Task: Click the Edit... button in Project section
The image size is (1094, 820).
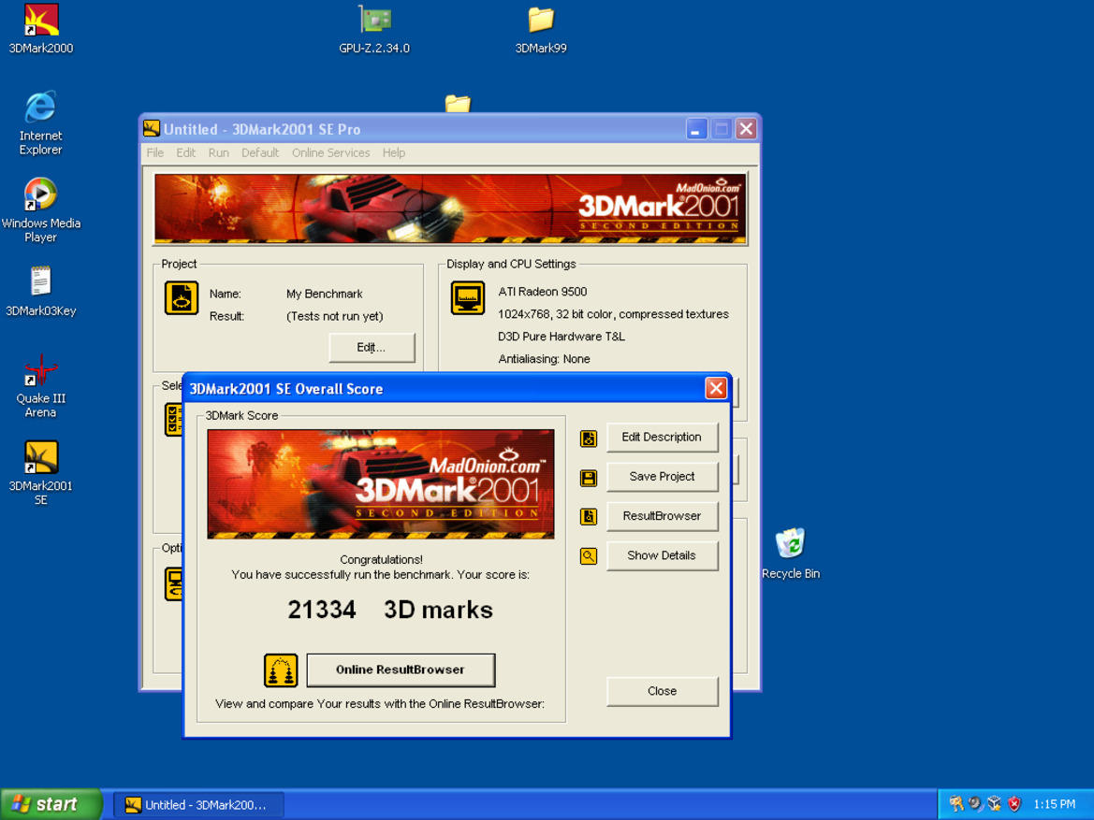Action: [372, 347]
